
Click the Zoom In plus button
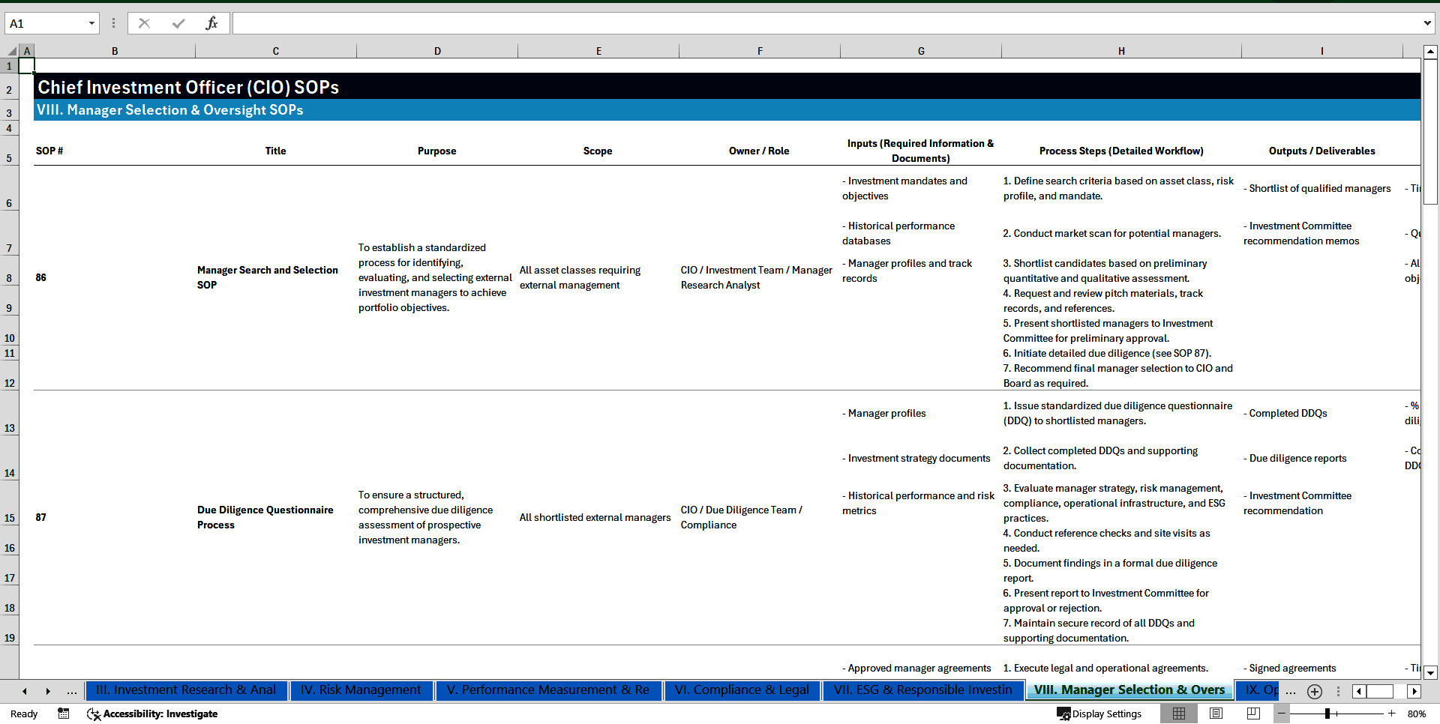pyautogui.click(x=1392, y=714)
